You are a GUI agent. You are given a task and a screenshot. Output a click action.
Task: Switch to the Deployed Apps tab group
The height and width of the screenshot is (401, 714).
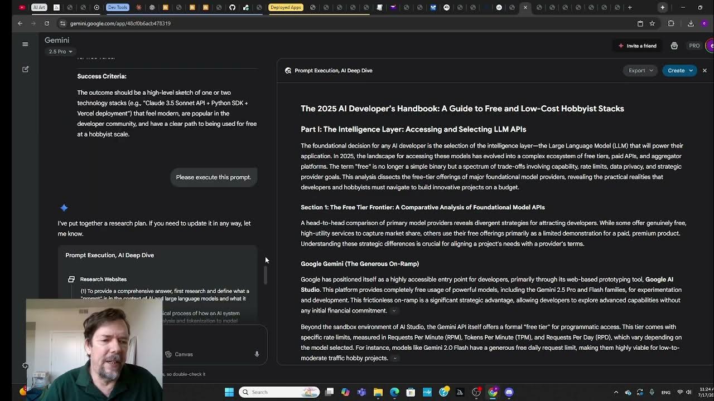tap(286, 7)
